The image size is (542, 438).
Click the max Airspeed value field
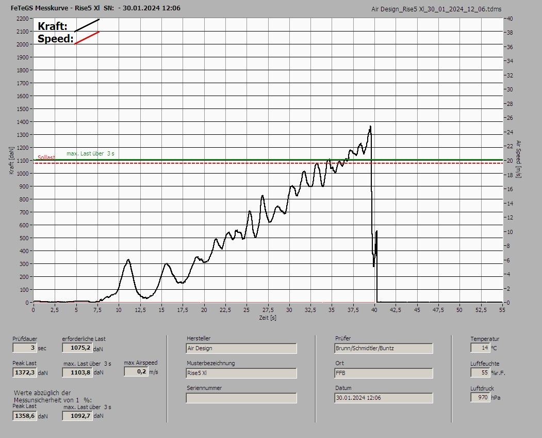click(136, 371)
